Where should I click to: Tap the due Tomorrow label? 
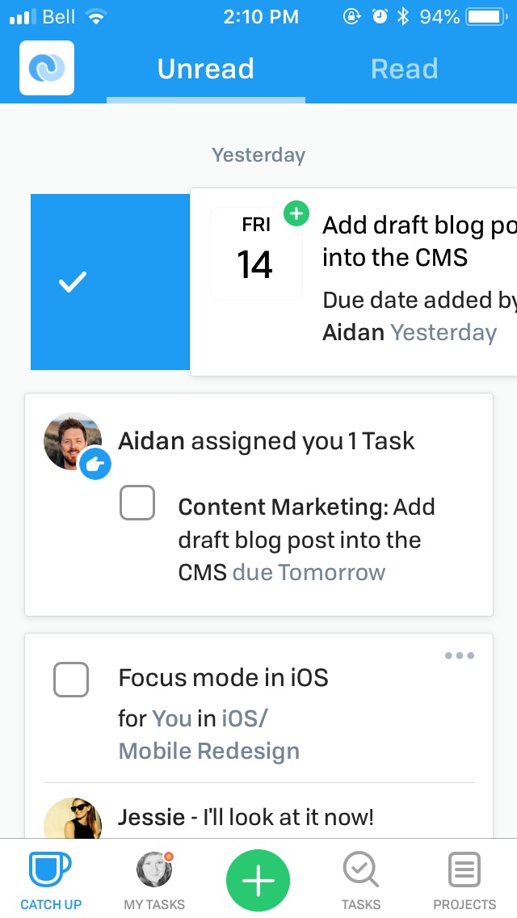(x=309, y=572)
